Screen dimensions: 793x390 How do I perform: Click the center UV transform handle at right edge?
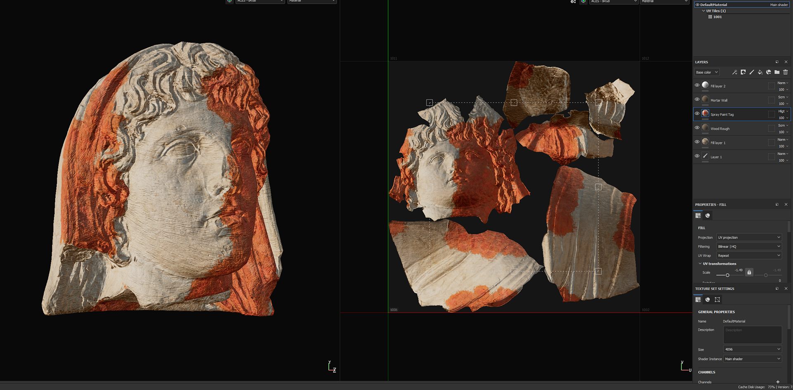tap(598, 187)
